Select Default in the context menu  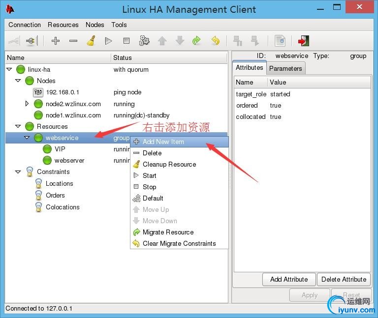(179, 199)
